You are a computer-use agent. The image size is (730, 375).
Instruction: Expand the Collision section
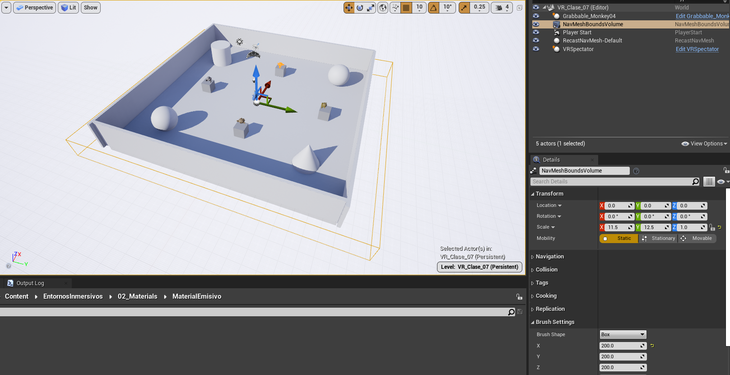[x=546, y=270]
